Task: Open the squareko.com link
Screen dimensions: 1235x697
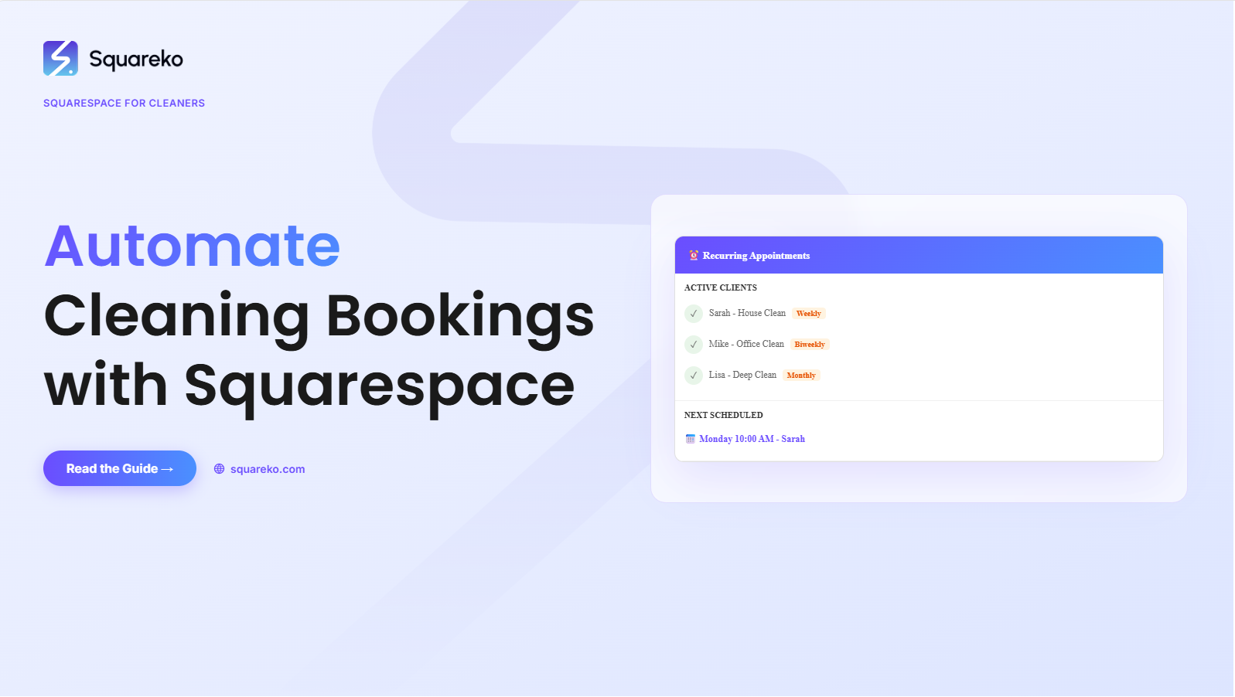Action: coord(268,469)
